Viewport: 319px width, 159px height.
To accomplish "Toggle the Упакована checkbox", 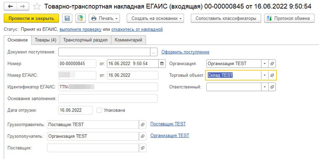I will click(x=99, y=110).
